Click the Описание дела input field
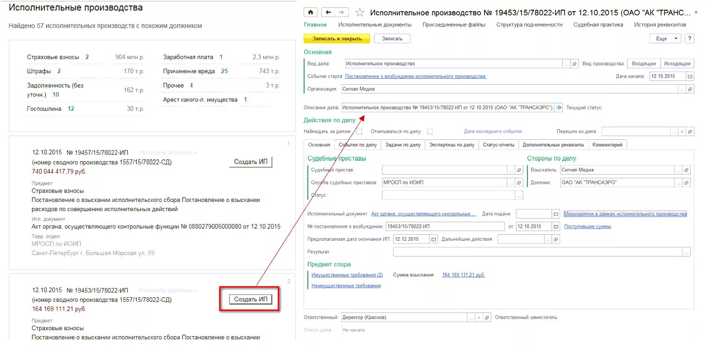This screenshot has height=350, width=705. [448, 107]
